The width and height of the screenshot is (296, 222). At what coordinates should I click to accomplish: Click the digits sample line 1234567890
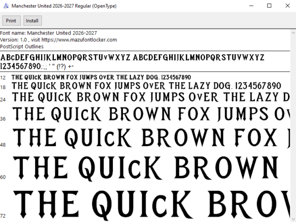coord(37,67)
